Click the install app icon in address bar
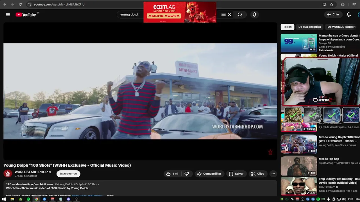This screenshot has height=202, width=360. tap(325, 4)
